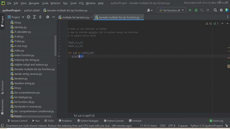230x129 pixels.
Task: Open the Help menu
Action: pyautogui.click(x=101, y=3)
